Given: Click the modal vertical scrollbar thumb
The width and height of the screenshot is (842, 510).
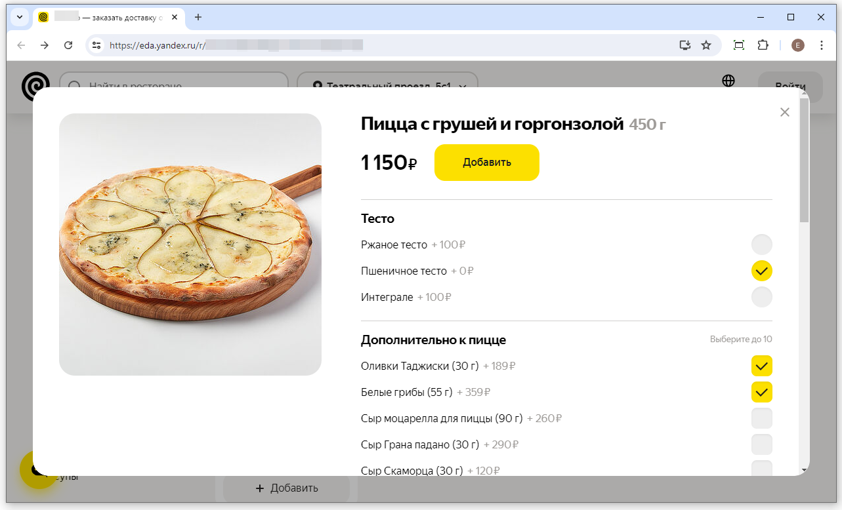Looking at the screenshot, I should 804,161.
